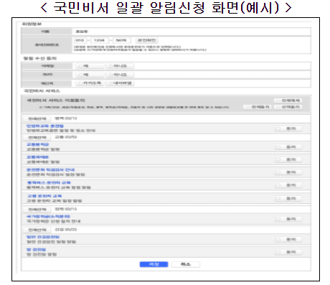Check 동의 for 일반 건강검진일
The width and height of the screenshot is (330, 285).
point(288,239)
